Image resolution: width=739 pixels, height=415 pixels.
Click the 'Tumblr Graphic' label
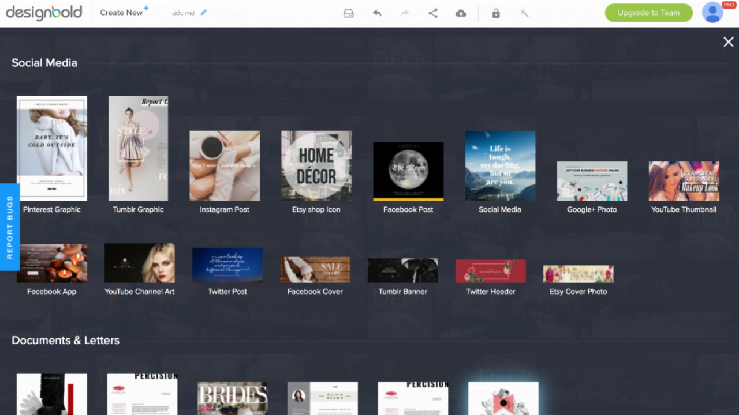tap(139, 209)
